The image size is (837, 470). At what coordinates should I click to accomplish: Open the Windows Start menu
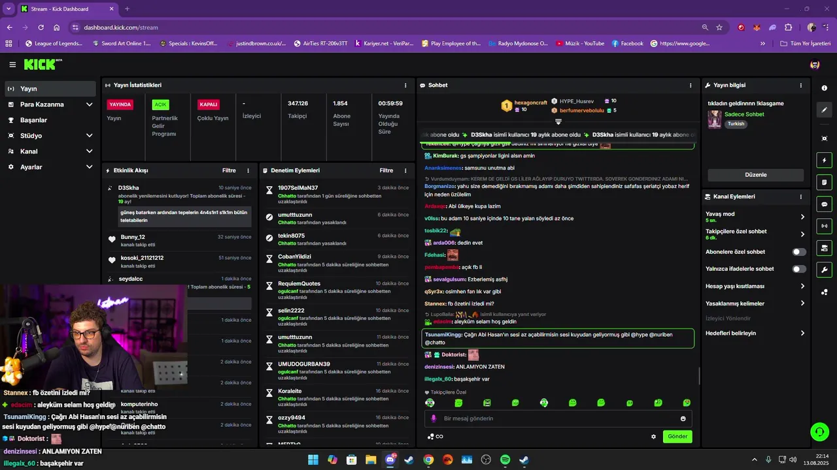point(313,460)
